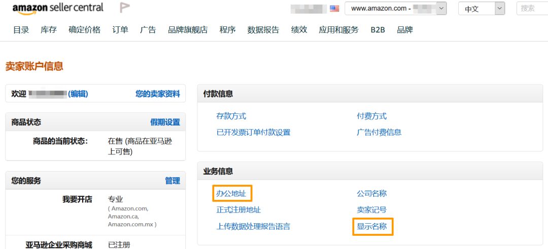
Task: Open the 库存 menu
Action: click(x=49, y=30)
